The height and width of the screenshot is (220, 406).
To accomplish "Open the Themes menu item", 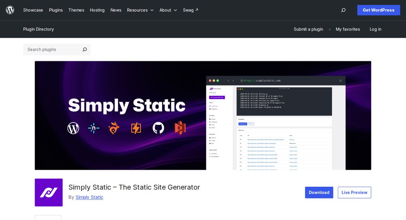I will pyautogui.click(x=76, y=10).
